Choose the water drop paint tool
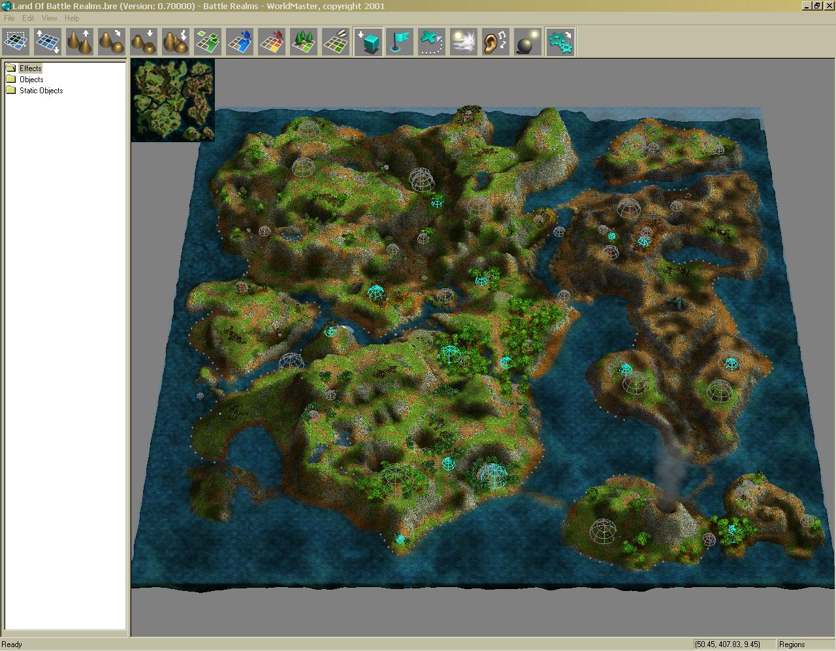Screen dimensions: 836x651 click(240, 42)
